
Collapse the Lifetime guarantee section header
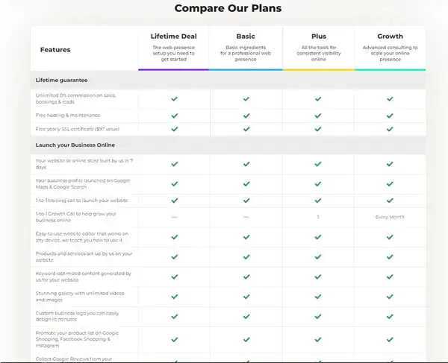click(x=228, y=80)
